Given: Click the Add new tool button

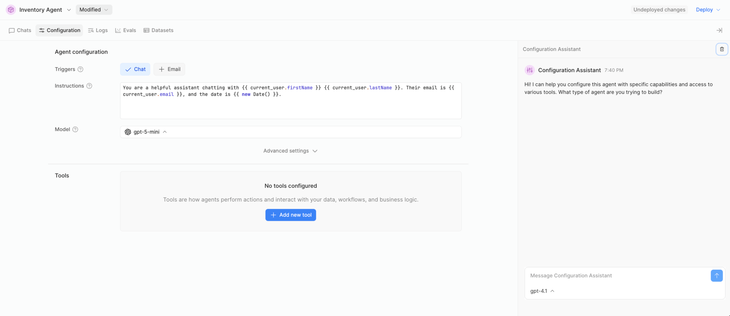Looking at the screenshot, I should pyautogui.click(x=291, y=215).
